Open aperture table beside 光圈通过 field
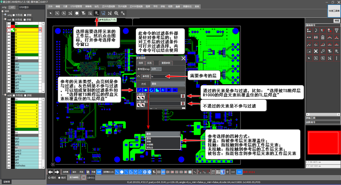Screen dimensions: 341x185 click(x=183, y=96)
